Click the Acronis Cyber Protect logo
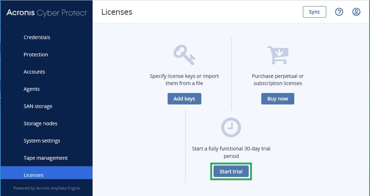370x196 pixels. click(47, 13)
